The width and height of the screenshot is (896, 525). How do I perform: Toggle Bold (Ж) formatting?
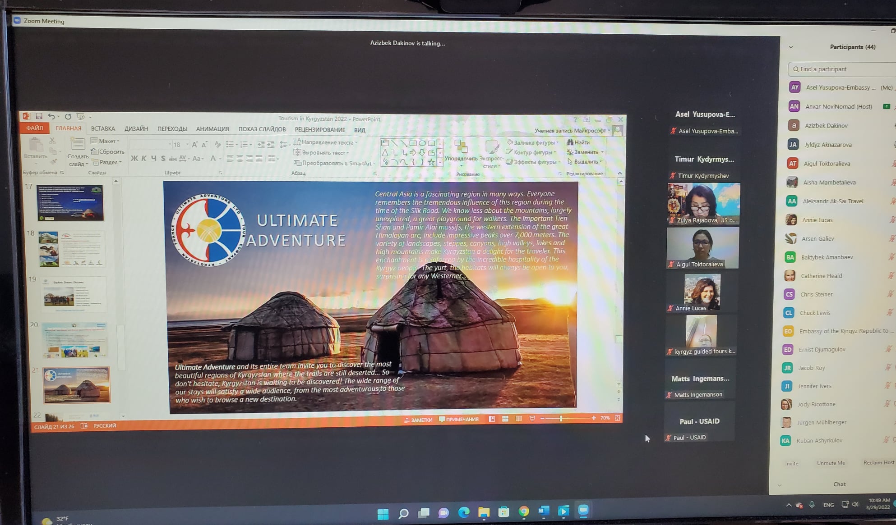(x=134, y=158)
